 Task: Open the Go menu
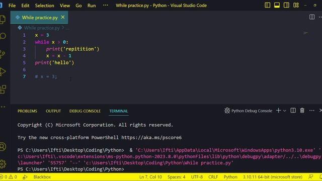pos(78,6)
